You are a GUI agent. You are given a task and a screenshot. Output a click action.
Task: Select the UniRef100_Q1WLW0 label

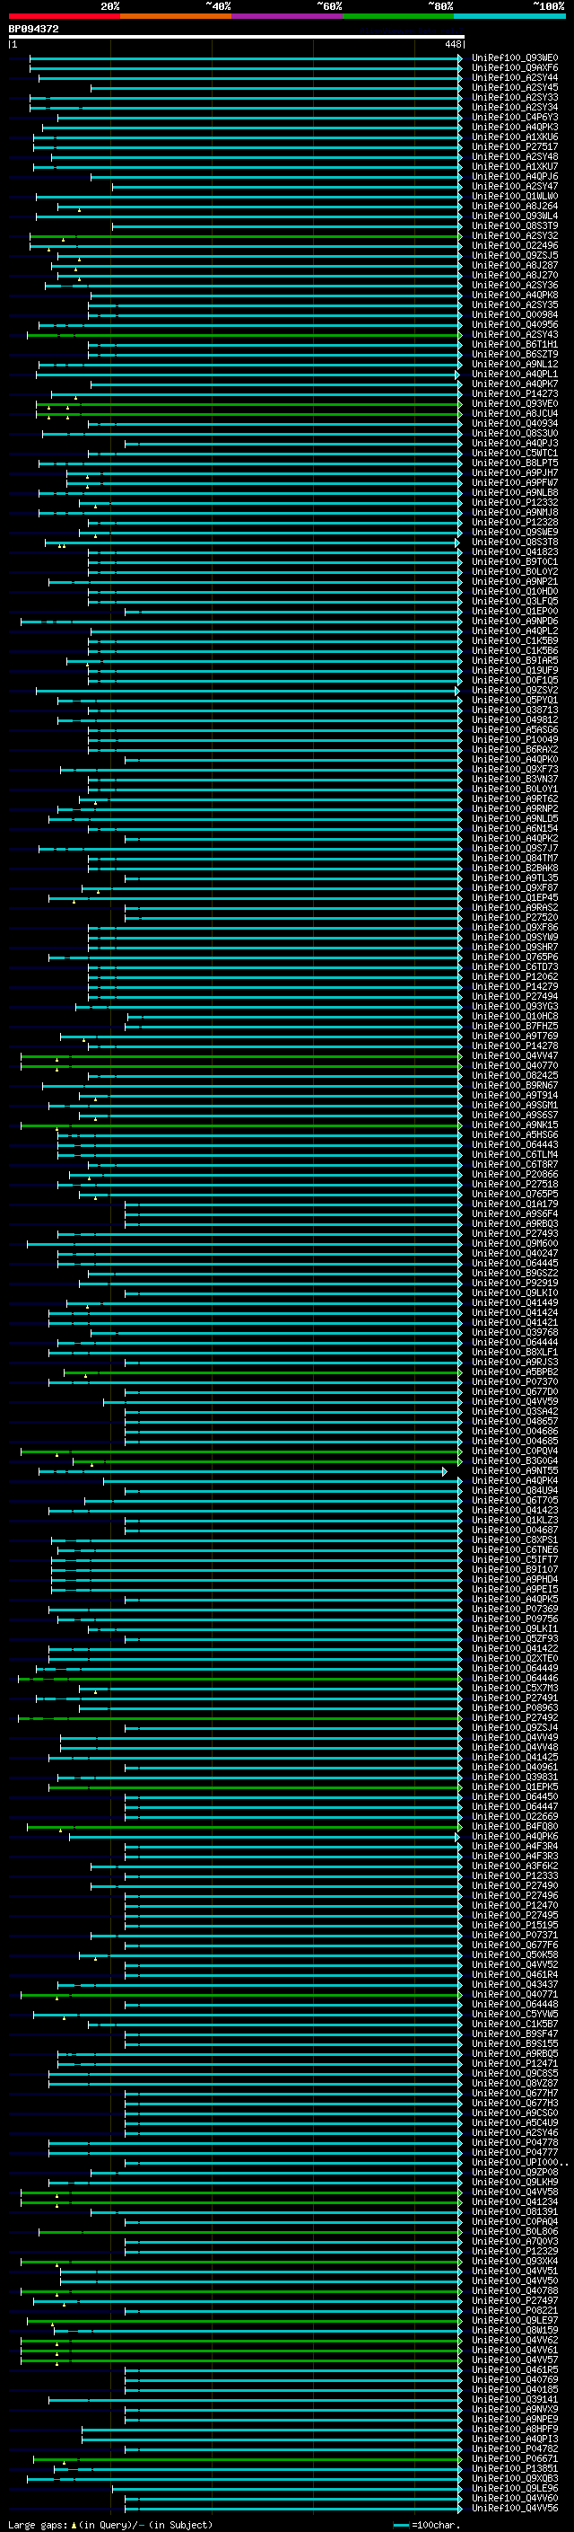point(515,197)
